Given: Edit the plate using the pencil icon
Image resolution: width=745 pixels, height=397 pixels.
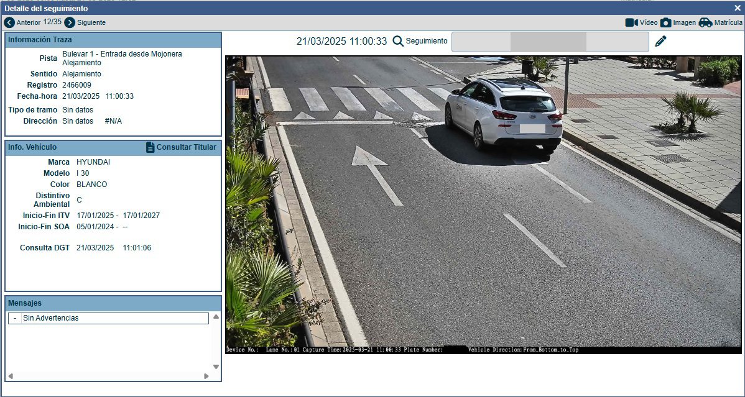Looking at the screenshot, I should point(660,40).
